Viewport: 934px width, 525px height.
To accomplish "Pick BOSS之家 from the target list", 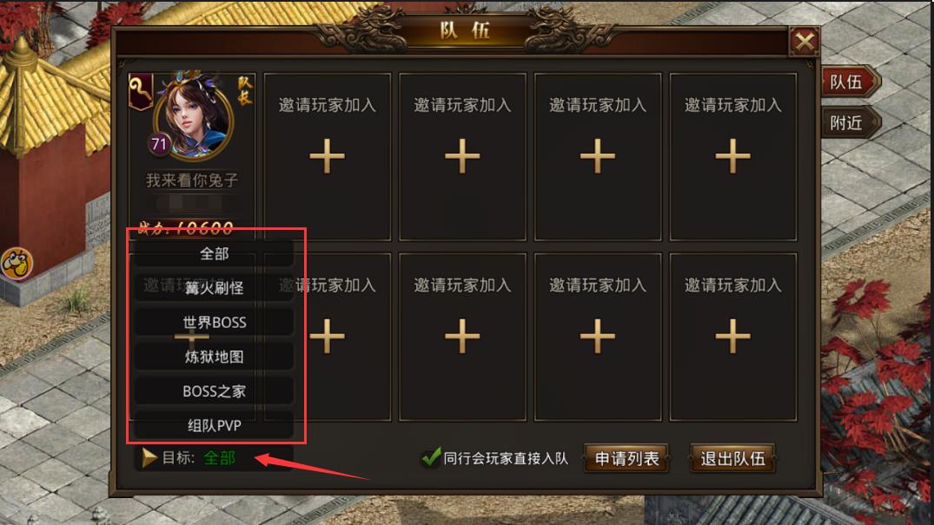I will [x=214, y=391].
